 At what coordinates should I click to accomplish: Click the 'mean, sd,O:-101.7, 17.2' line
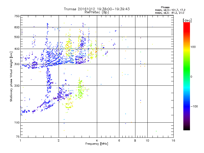(170, 10)
